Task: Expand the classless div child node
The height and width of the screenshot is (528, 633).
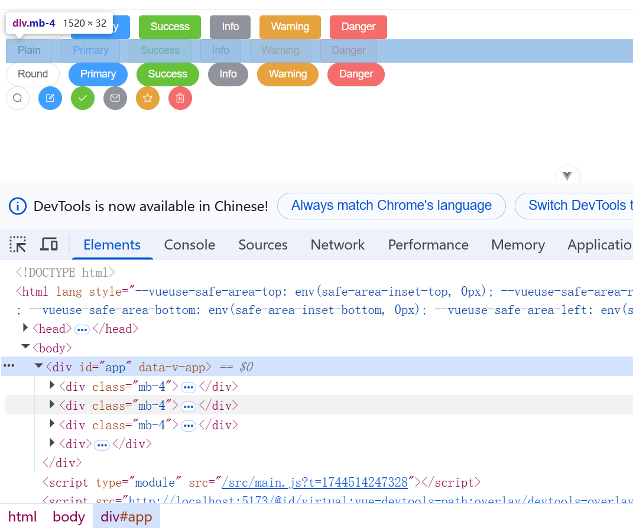Action: point(52,443)
